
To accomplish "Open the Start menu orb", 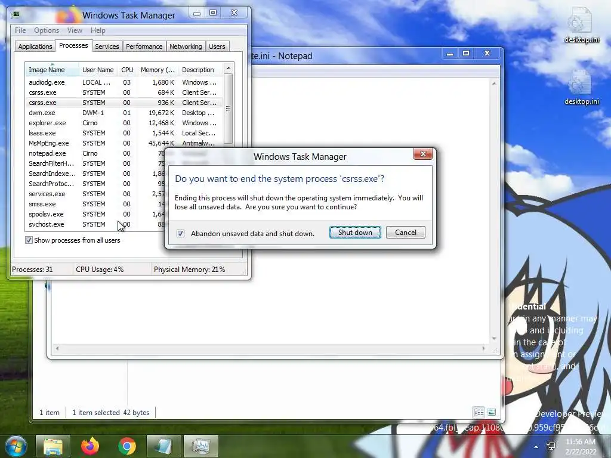I will coord(16,446).
